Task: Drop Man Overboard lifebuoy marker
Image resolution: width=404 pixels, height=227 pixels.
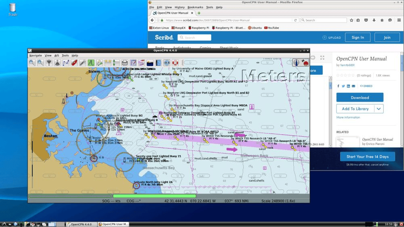Action: coord(175,62)
